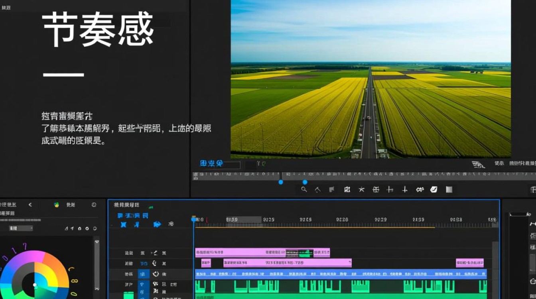This screenshot has height=299, width=536.
Task: Click the eye-shaped icon on the blue clip's track header
Action: click(x=156, y=274)
